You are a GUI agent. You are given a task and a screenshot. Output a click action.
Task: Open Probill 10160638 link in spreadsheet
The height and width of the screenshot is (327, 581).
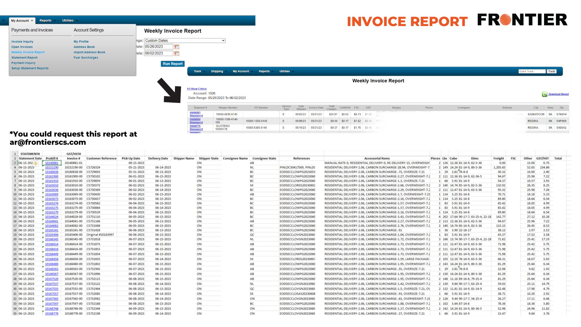[52, 172]
